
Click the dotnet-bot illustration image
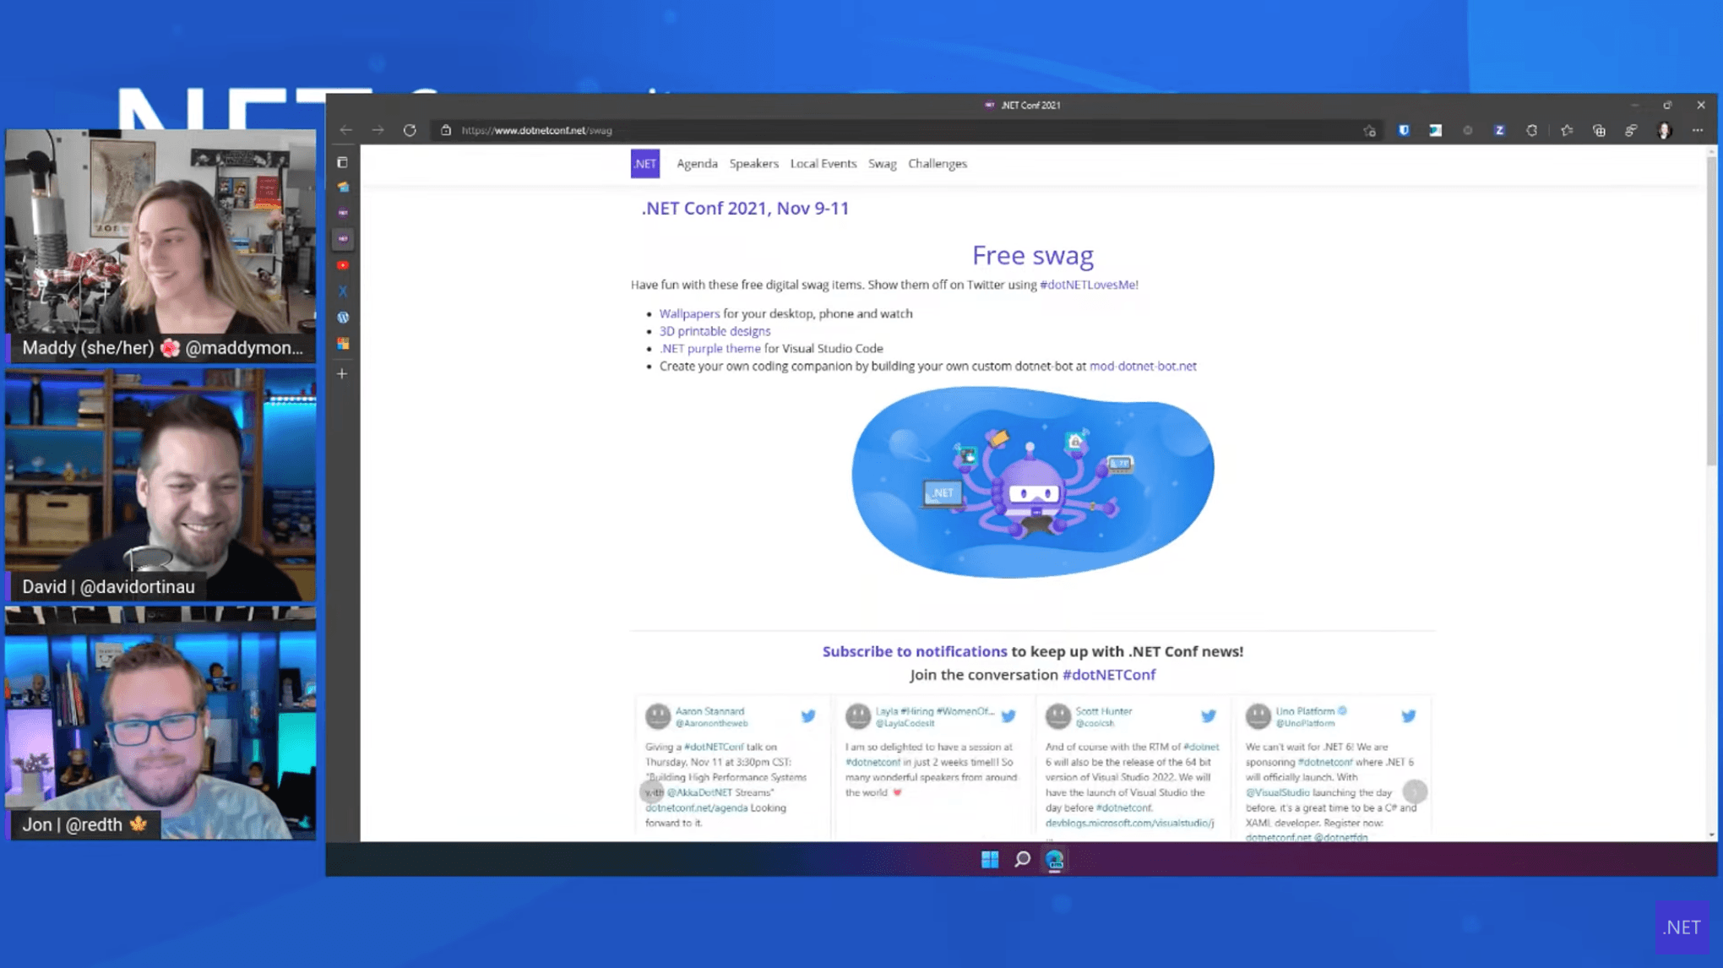pos(1032,482)
